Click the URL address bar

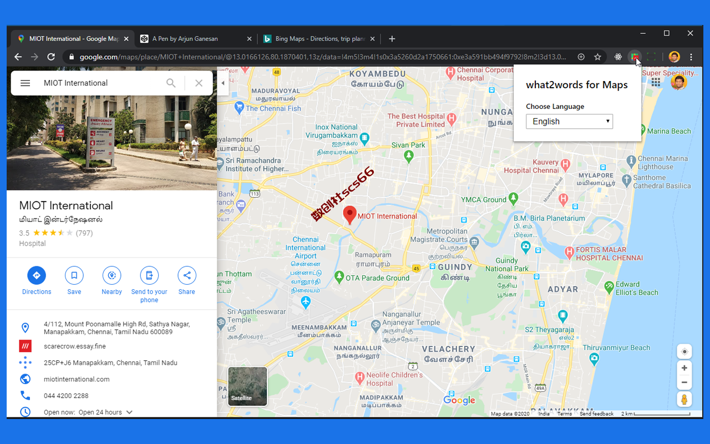pos(323,57)
